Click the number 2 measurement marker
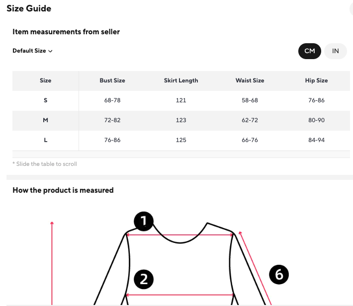The height and width of the screenshot is (306, 353). pos(144,280)
